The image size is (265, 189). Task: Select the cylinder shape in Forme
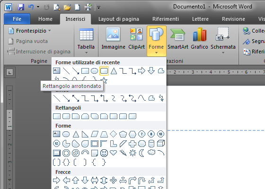(x=151, y=144)
